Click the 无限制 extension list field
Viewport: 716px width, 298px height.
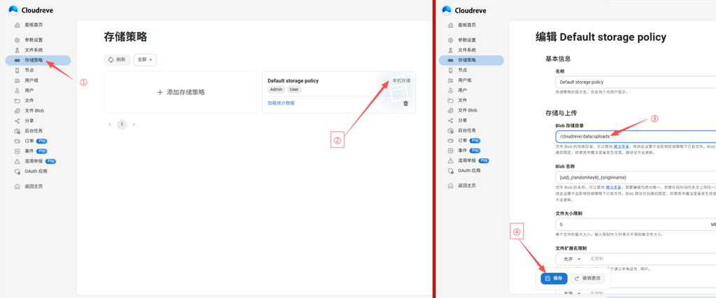click(x=651, y=259)
